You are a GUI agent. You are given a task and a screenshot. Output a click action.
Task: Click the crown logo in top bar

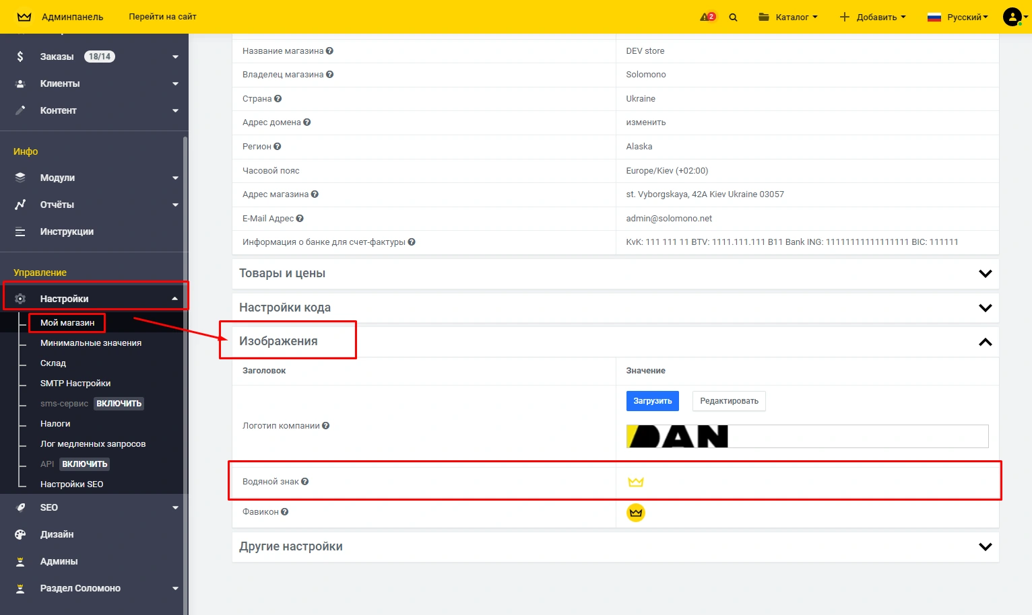[x=24, y=17]
